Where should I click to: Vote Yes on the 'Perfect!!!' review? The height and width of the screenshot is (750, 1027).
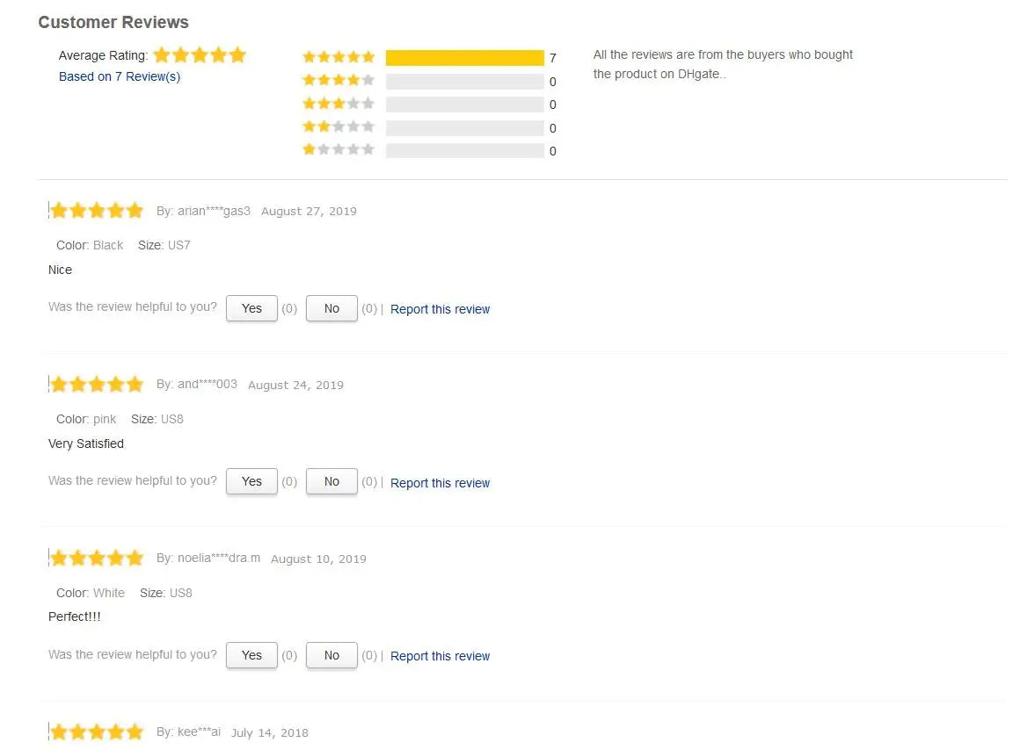tap(251, 655)
